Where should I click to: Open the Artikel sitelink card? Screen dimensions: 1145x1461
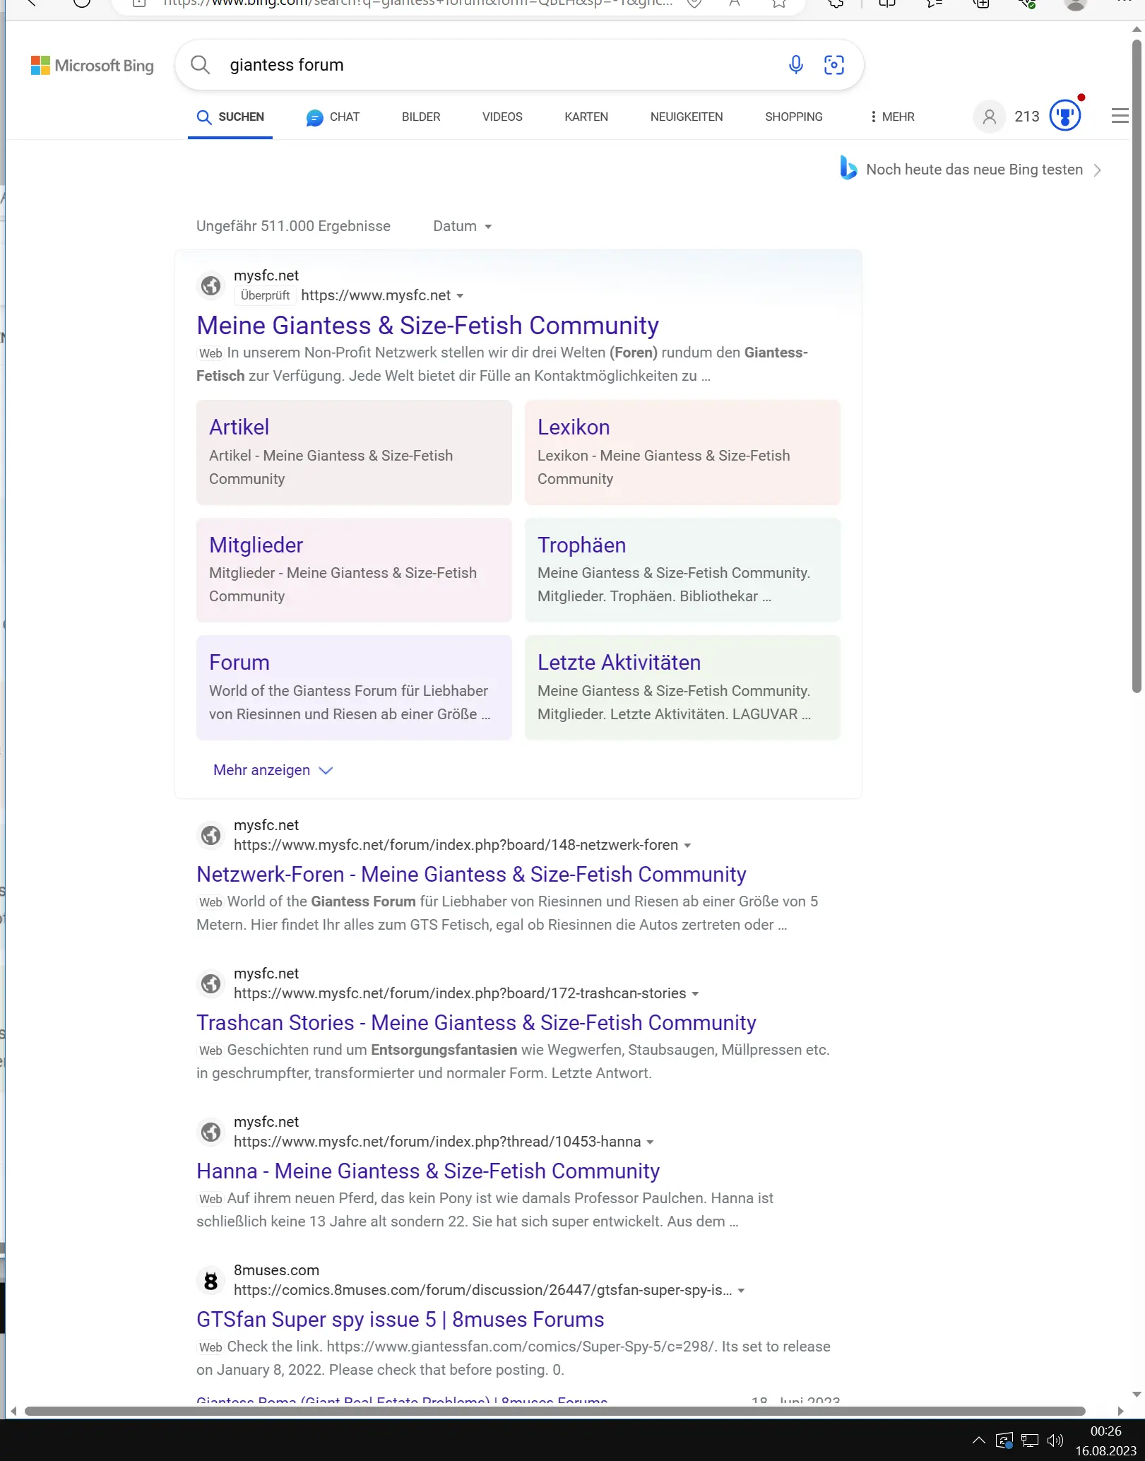coord(354,452)
